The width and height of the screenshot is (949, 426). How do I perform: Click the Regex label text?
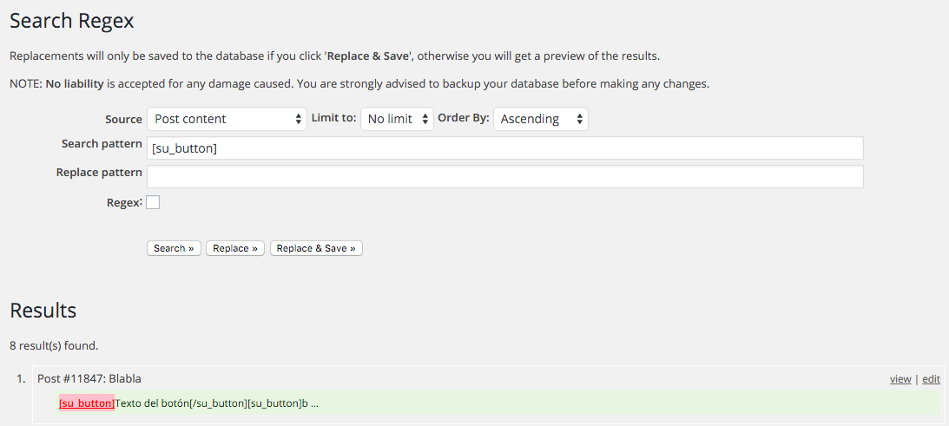[123, 202]
